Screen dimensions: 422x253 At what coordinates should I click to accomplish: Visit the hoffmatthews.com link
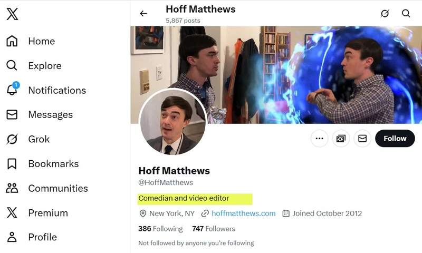pos(243,213)
